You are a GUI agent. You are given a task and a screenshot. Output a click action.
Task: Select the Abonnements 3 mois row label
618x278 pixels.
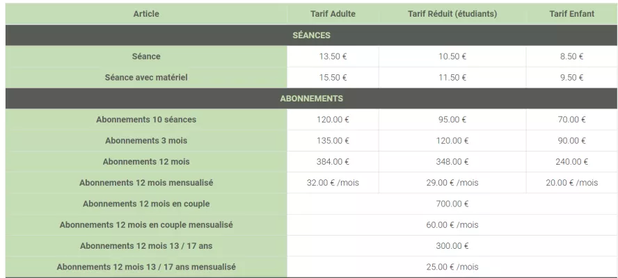point(146,141)
